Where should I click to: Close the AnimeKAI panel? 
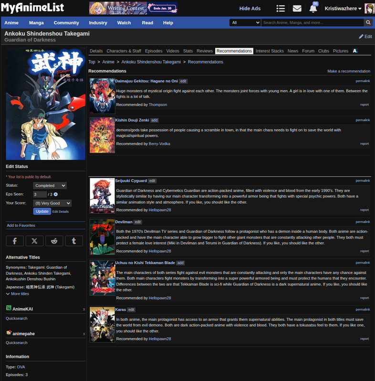tap(84, 309)
